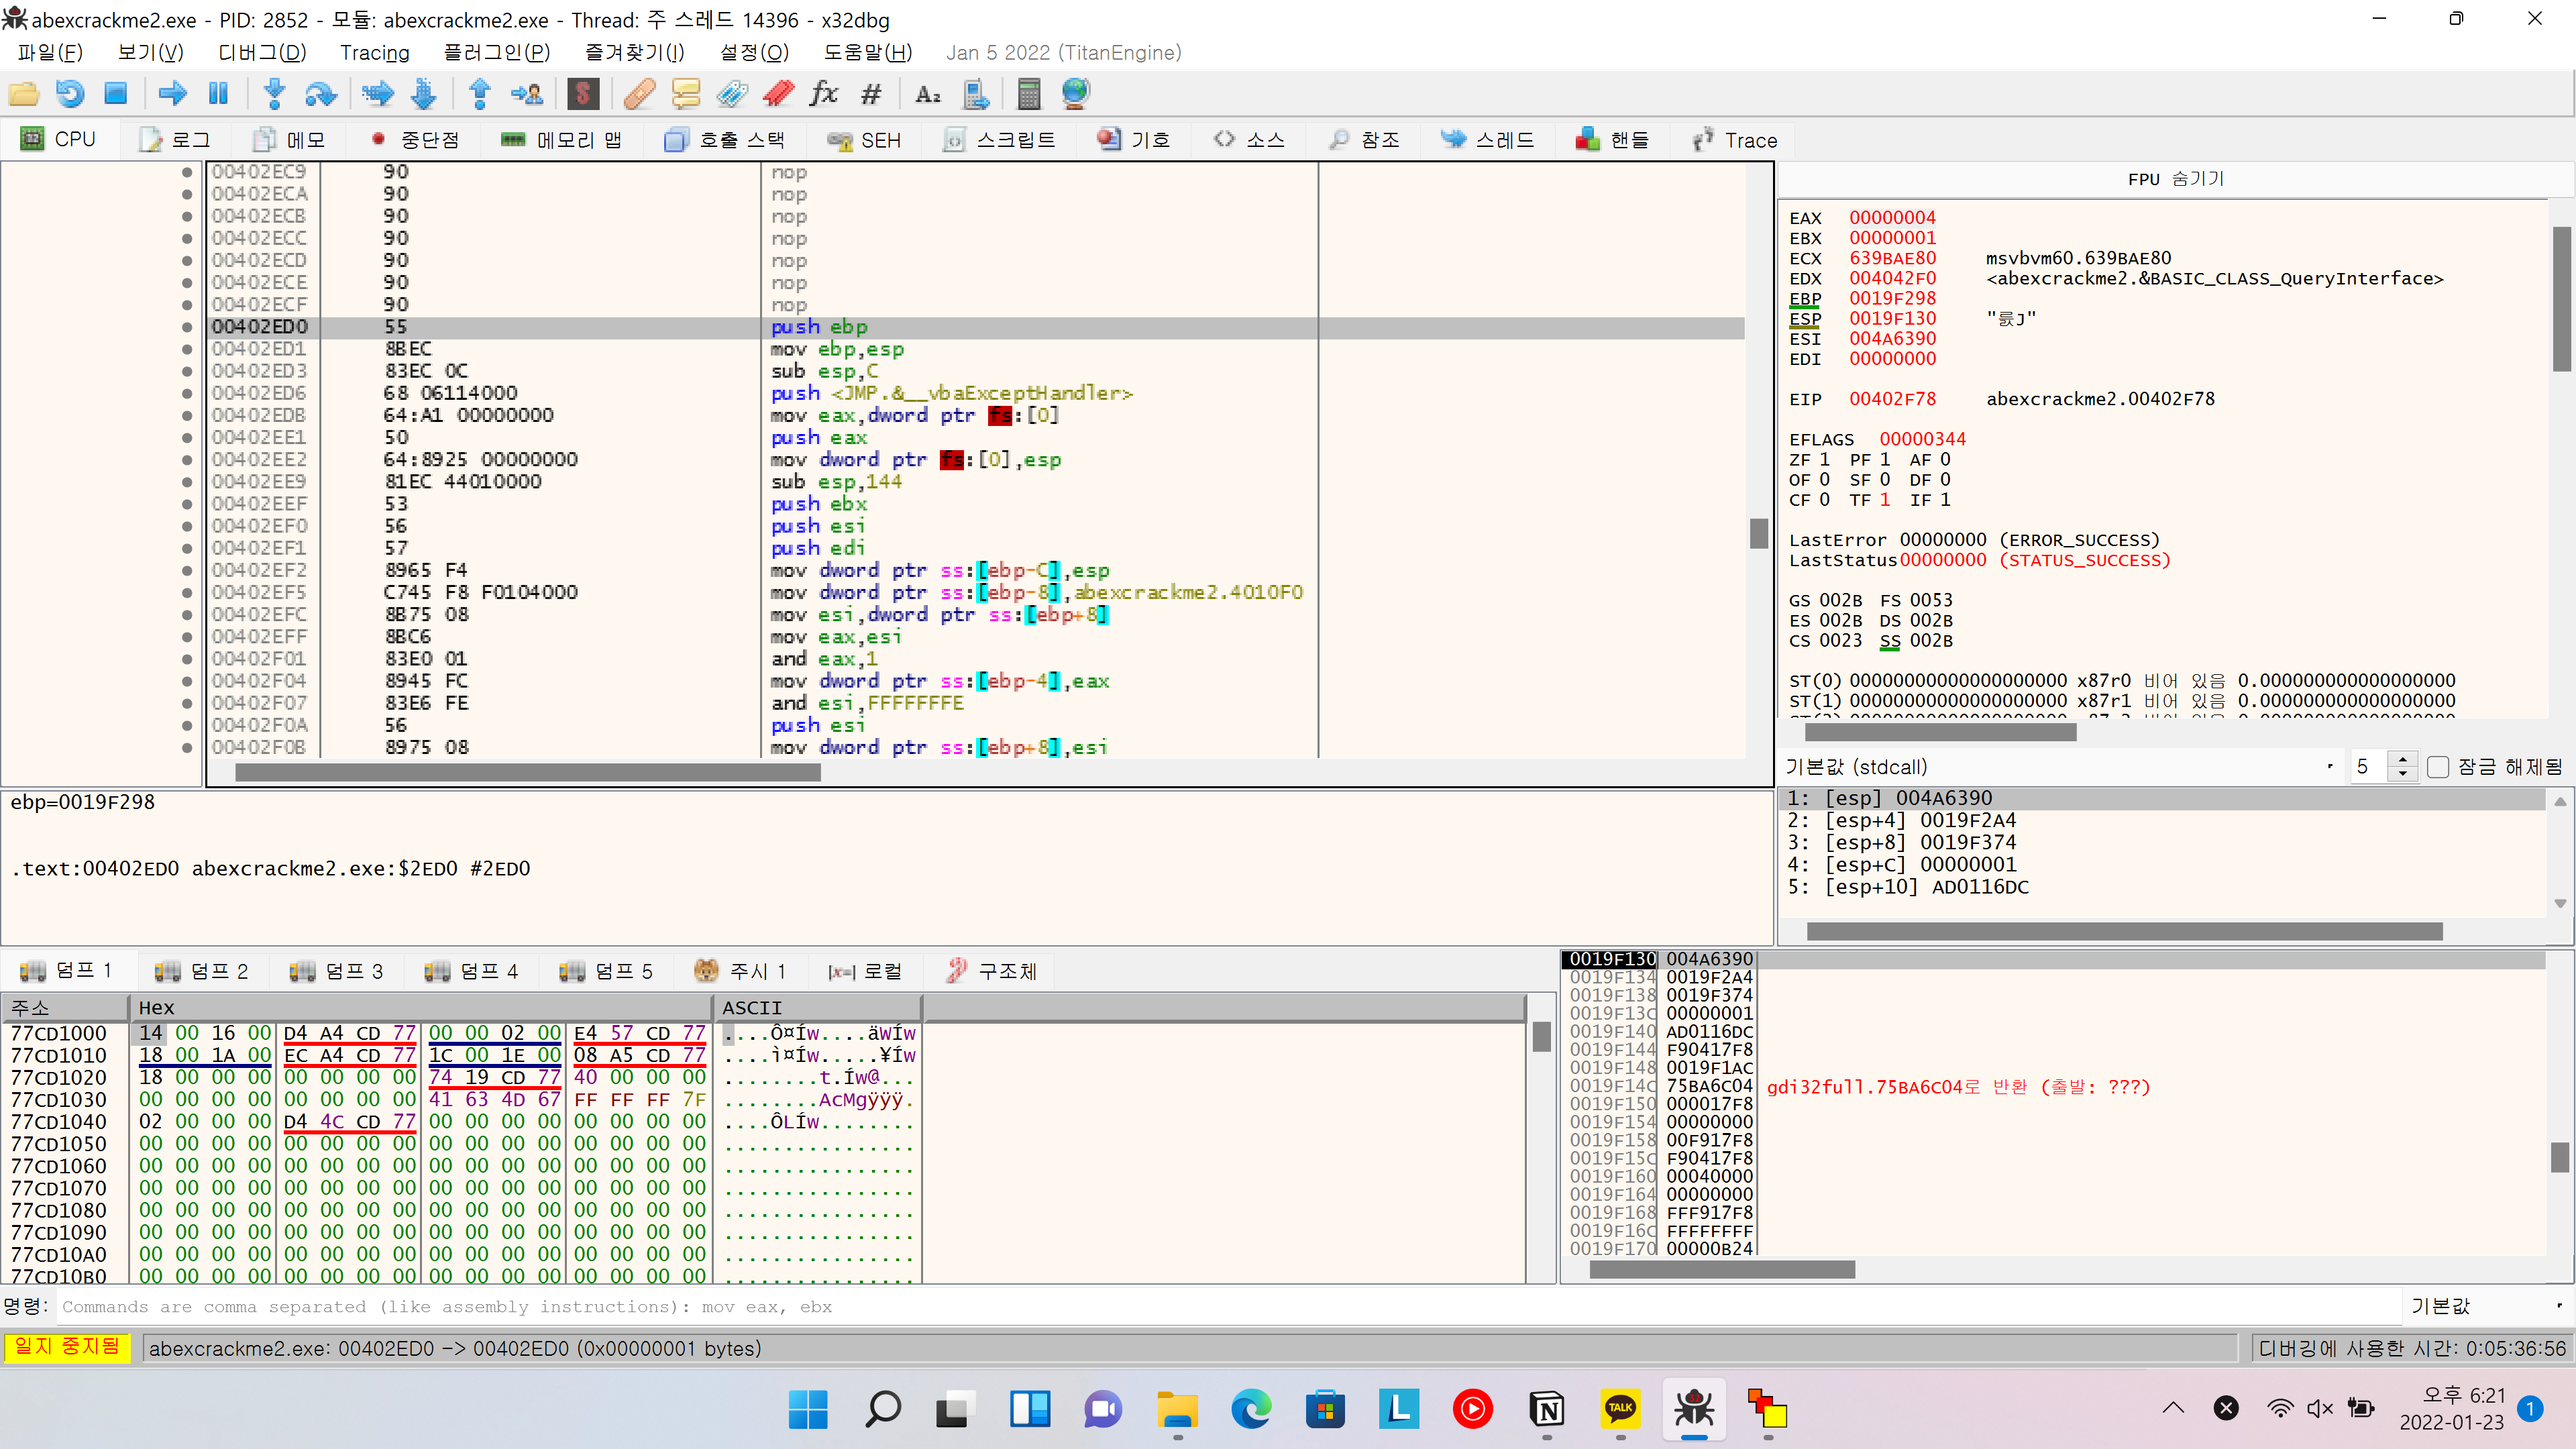
Task: Open file with the folder icon
Action: [24, 94]
